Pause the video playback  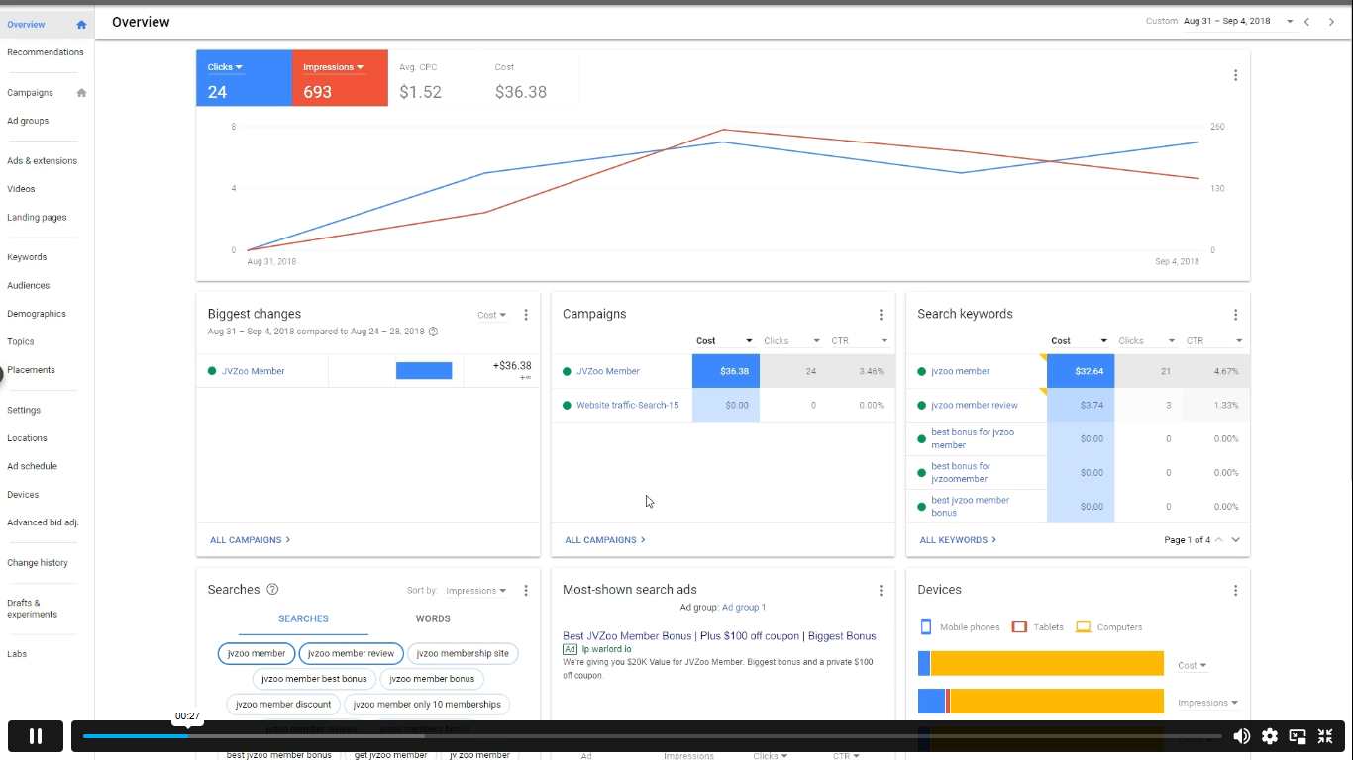tap(36, 736)
